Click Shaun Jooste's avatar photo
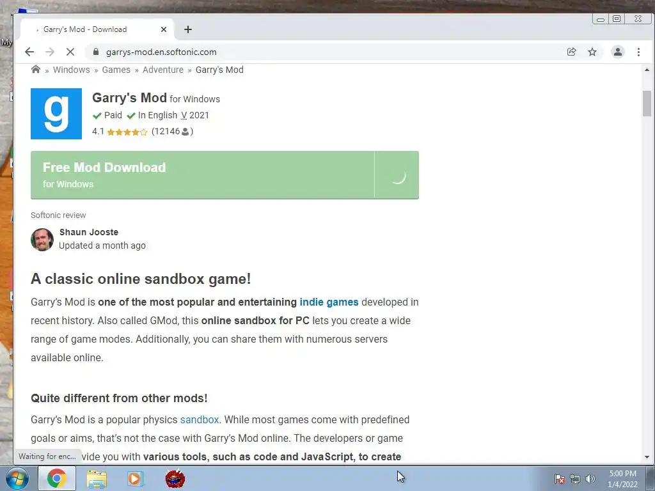The width and height of the screenshot is (655, 491). (42, 240)
